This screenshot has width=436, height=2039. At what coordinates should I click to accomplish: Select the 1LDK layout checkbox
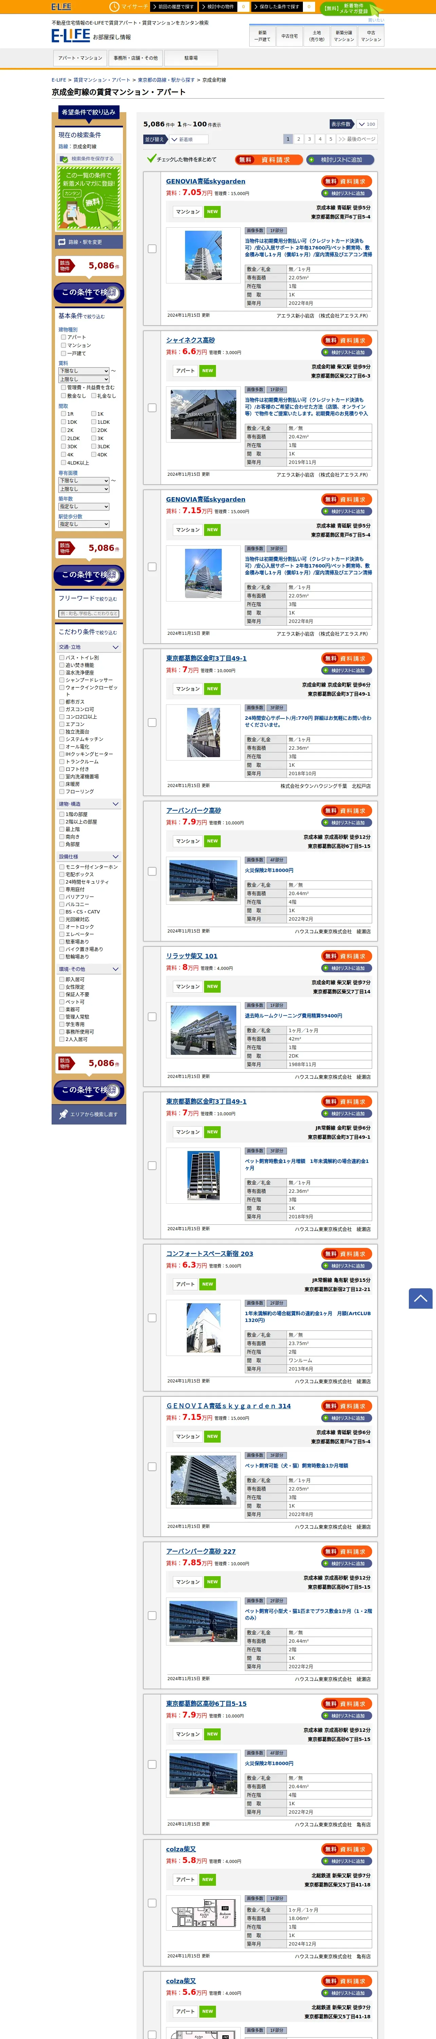[93, 422]
